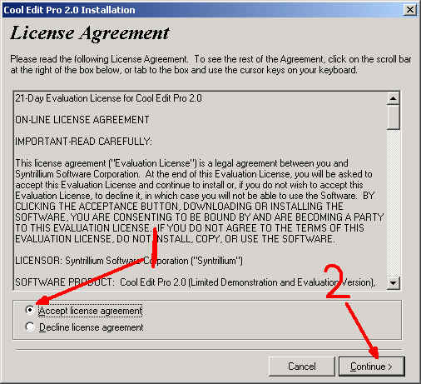
Task: Click the empty scrollbar track below thumb
Action: click(x=393, y=202)
